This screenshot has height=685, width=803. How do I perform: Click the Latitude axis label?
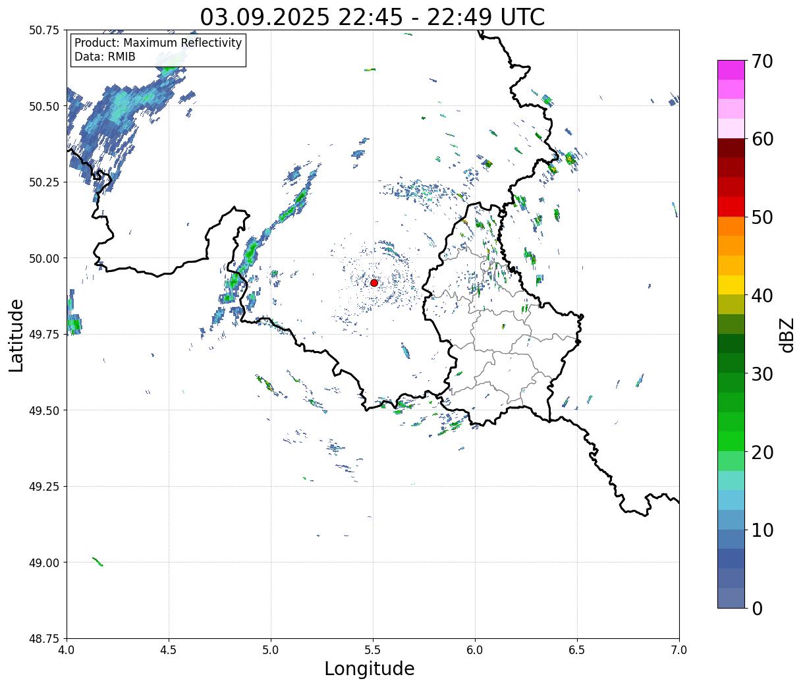click(x=16, y=335)
